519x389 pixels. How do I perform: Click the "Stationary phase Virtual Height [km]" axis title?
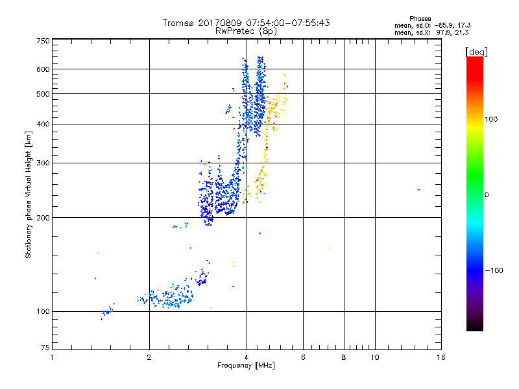29,194
